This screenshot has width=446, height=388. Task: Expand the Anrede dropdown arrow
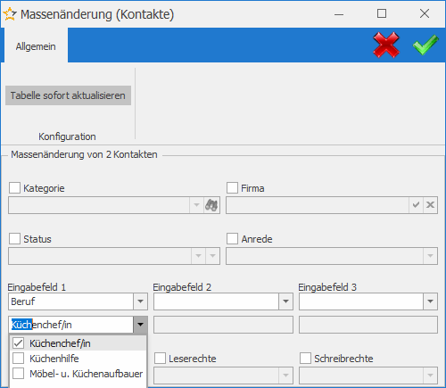[x=430, y=256]
